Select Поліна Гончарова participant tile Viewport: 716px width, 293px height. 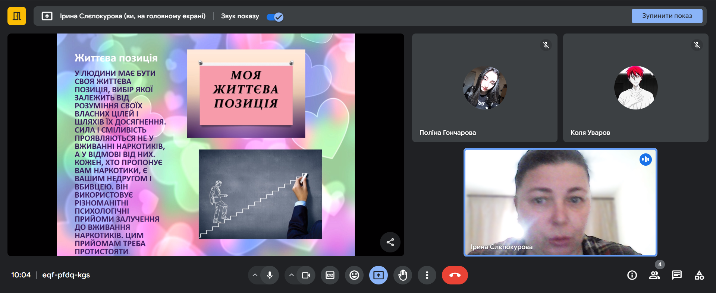pyautogui.click(x=484, y=88)
